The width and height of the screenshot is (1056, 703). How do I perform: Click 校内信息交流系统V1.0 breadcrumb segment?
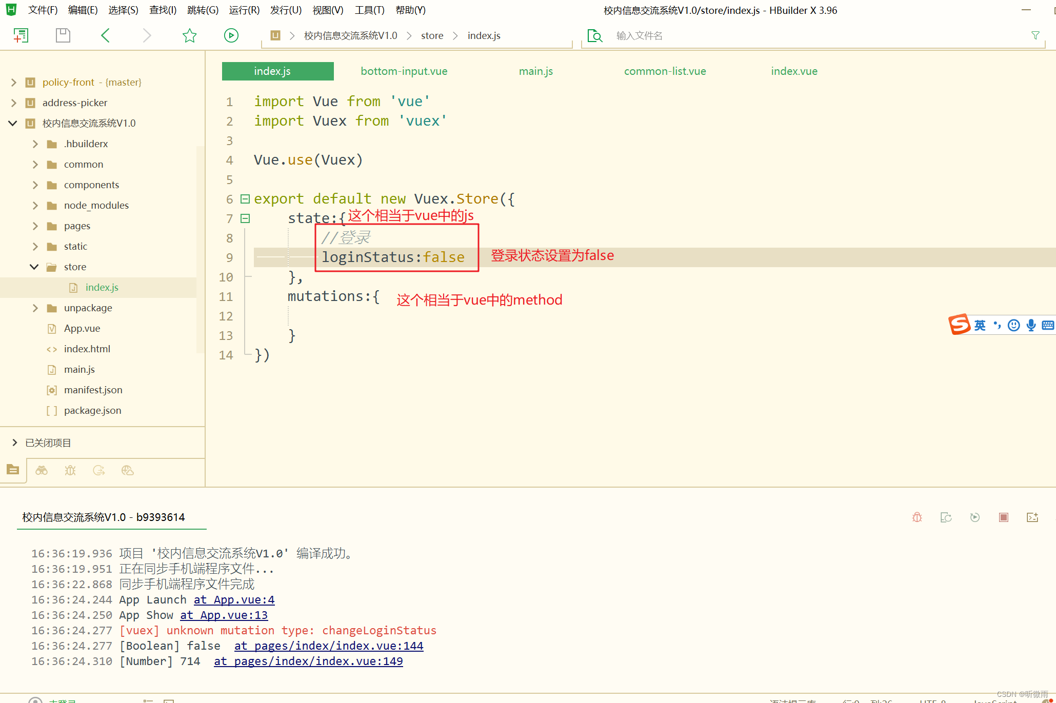[x=351, y=35]
